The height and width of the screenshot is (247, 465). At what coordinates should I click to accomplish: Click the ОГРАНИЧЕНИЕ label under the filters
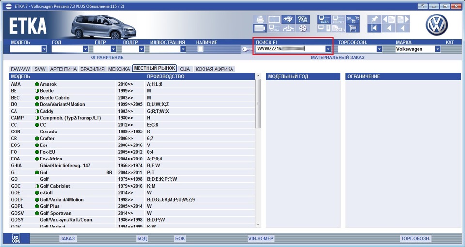click(x=107, y=58)
